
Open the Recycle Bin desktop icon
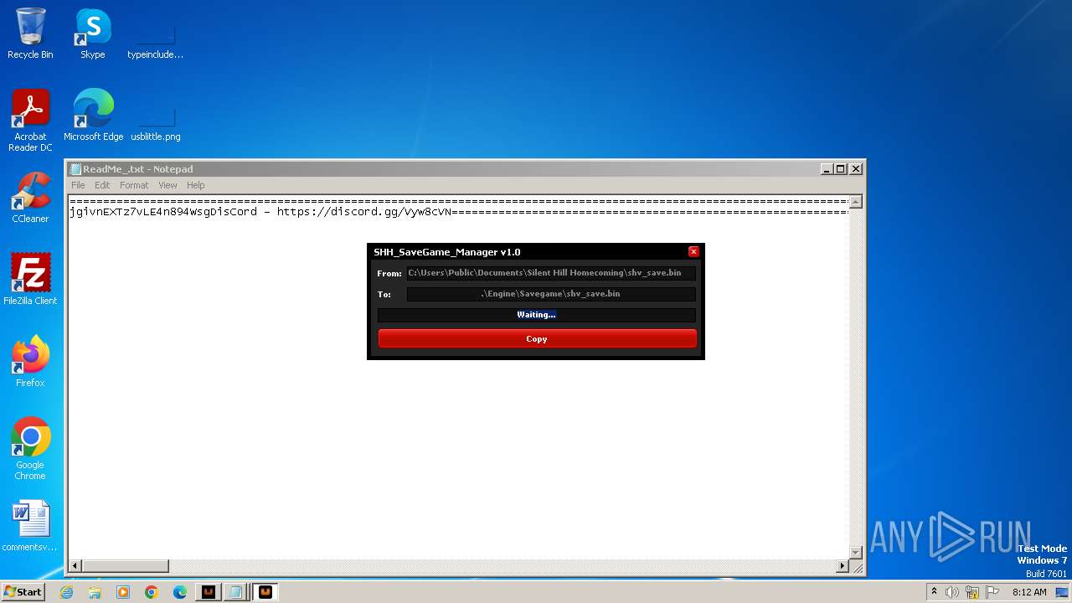(x=30, y=33)
